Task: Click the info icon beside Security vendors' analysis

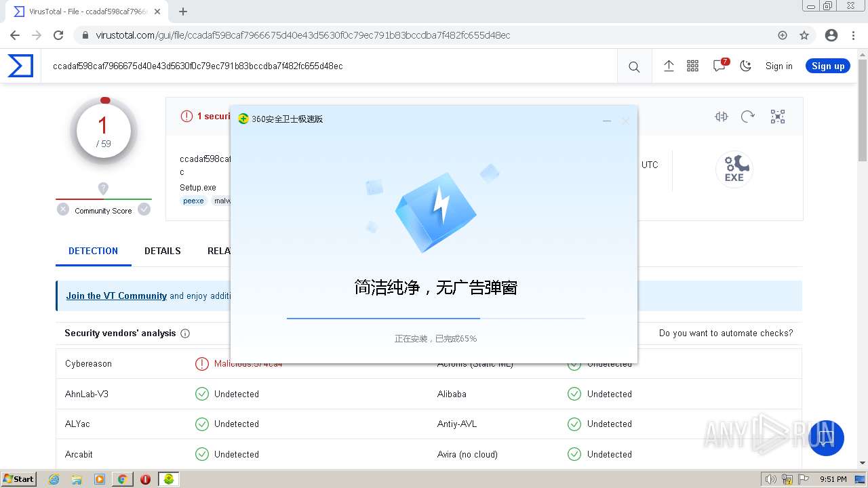Action: 185,333
